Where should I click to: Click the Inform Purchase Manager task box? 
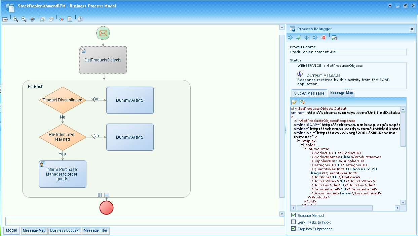point(63,174)
